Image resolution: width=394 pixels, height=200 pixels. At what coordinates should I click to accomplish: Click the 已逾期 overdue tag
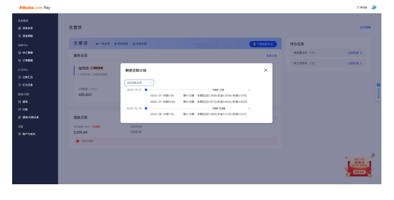click(x=96, y=127)
